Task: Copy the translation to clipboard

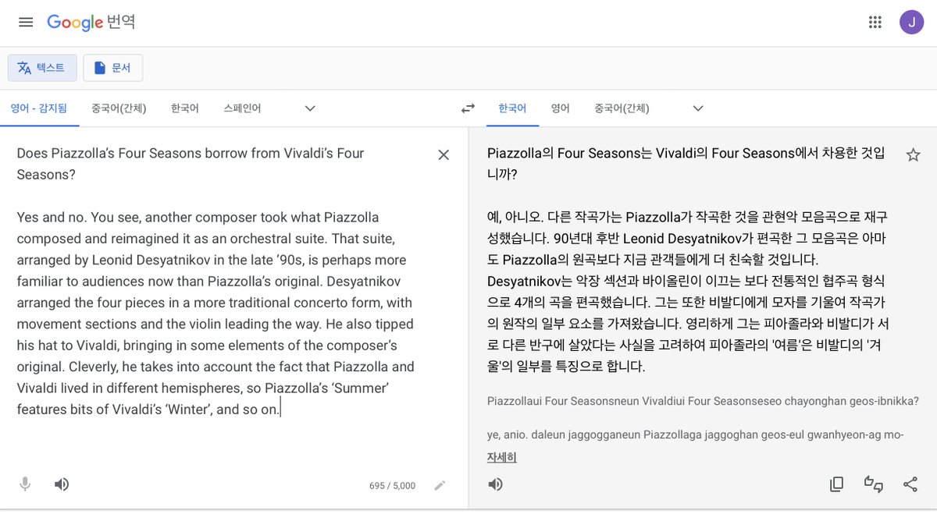Action: [x=836, y=484]
